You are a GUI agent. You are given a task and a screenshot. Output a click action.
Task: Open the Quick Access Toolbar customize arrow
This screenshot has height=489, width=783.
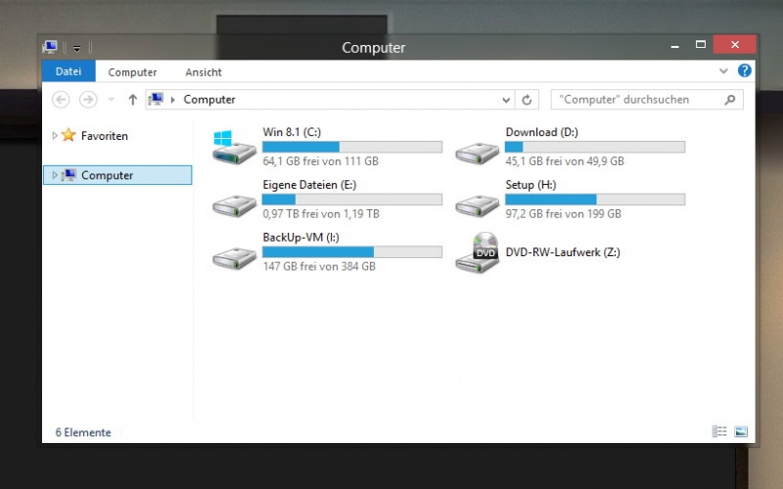[77, 48]
